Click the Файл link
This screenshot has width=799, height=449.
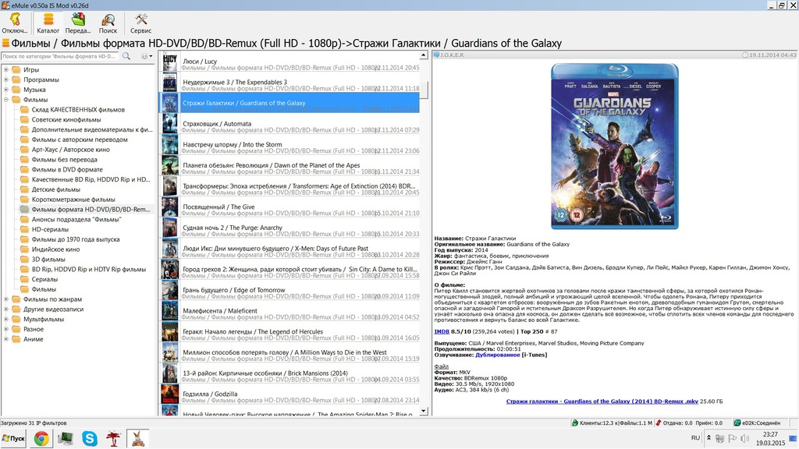tap(442, 366)
